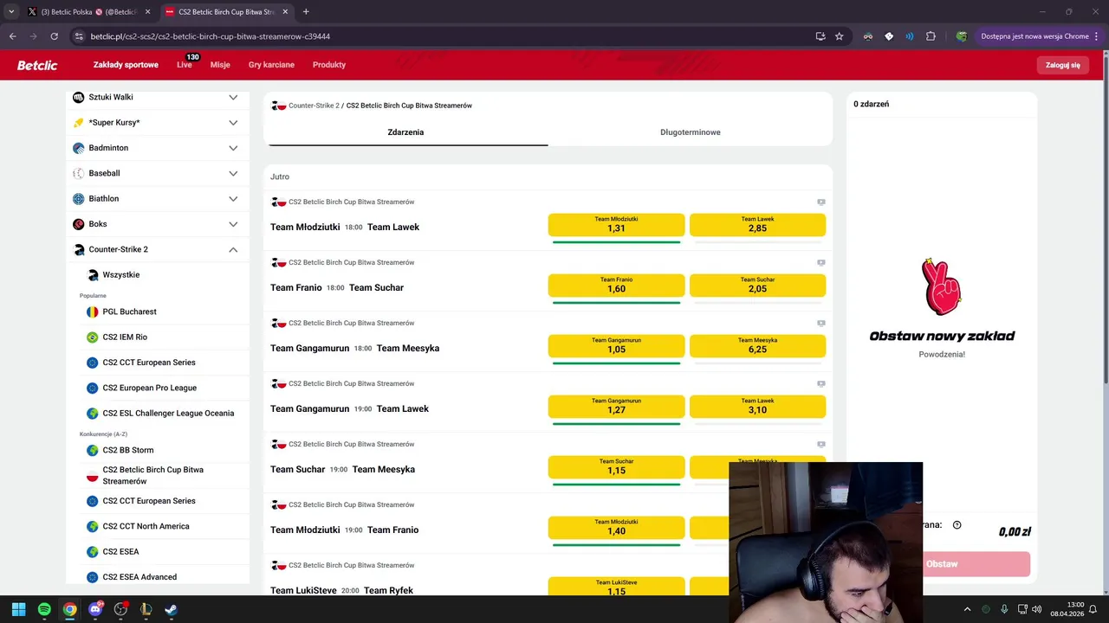Click the Poland flag beside CS2 Betclic Birch Cup
Viewport: 1109px width, 623px height.
click(x=93, y=475)
